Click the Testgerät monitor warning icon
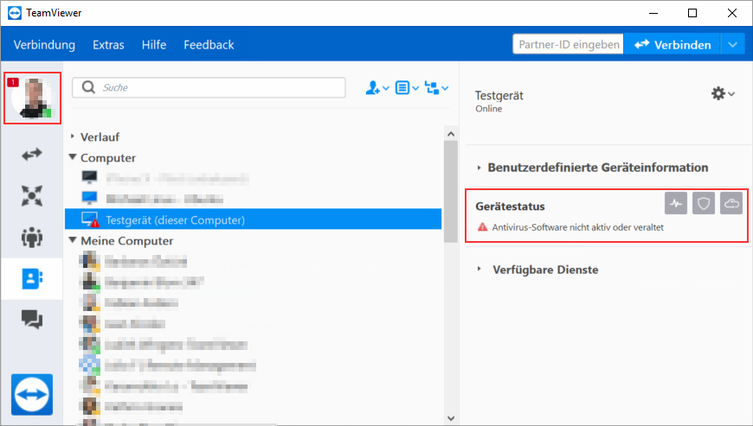 click(90, 219)
